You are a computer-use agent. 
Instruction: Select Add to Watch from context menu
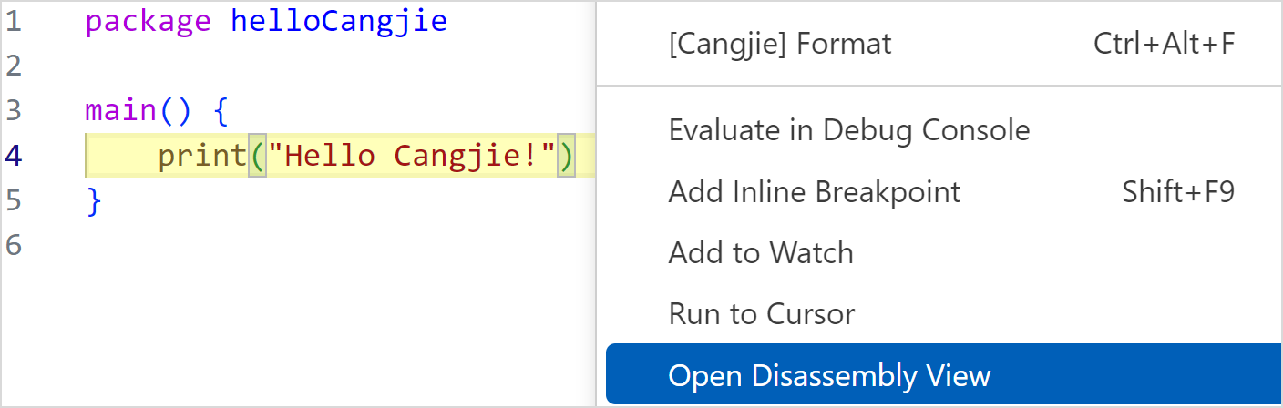click(760, 252)
